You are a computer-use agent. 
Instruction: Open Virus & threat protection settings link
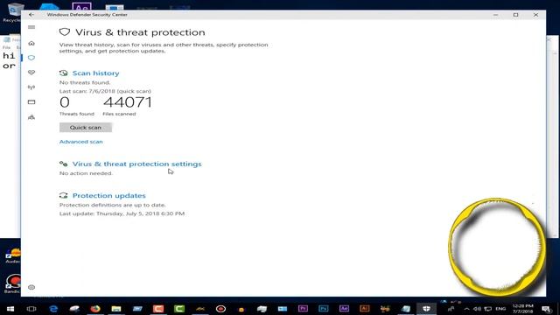[137, 164]
